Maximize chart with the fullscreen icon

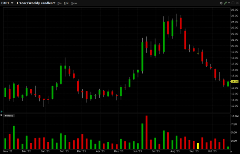(233, 3)
